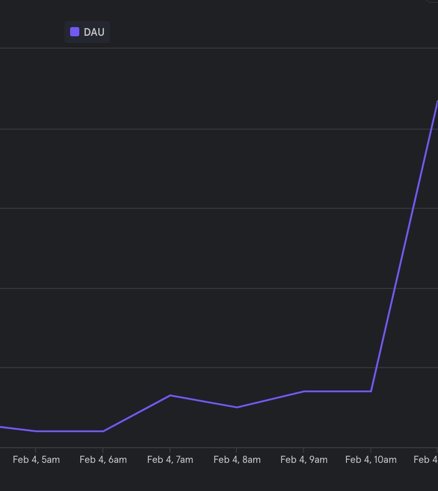The image size is (438, 491).
Task: Click the data point near Feb 4, 10am
Action: point(370,390)
